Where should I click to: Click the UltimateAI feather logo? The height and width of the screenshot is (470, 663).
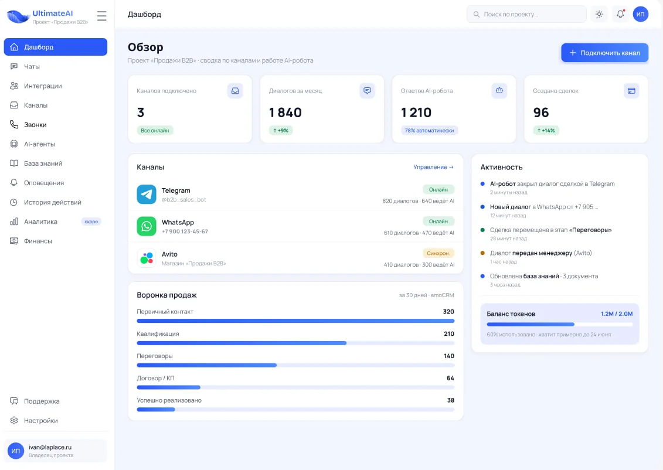pos(18,16)
